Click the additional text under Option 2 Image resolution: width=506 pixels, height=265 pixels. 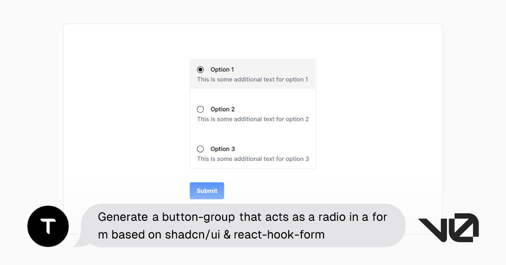253,119
